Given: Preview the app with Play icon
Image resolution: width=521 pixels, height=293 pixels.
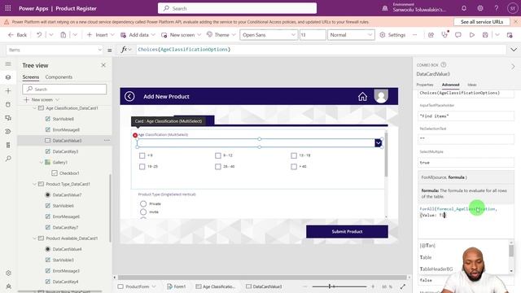Looking at the screenshot, I should pos(472,35).
